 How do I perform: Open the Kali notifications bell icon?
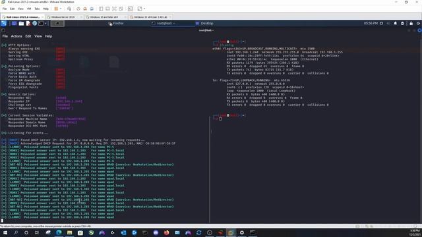396,24
